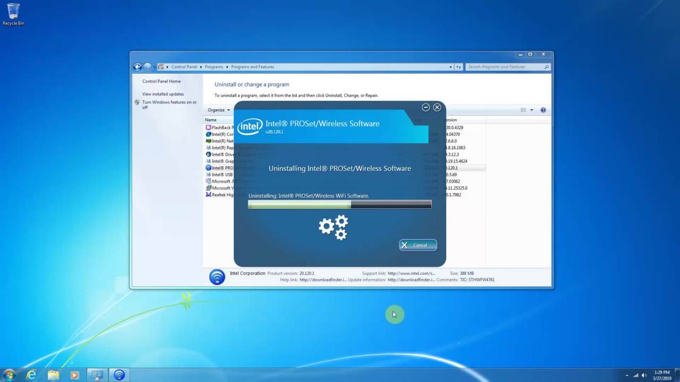The width and height of the screenshot is (680, 382).
Task: Open Internet Explorer from the taskbar
Action: (31, 375)
